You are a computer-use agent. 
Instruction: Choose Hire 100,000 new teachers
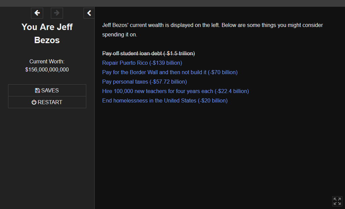point(175,91)
